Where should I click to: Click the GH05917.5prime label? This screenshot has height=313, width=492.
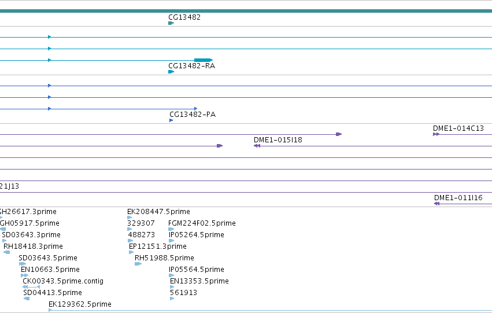pyautogui.click(x=29, y=223)
